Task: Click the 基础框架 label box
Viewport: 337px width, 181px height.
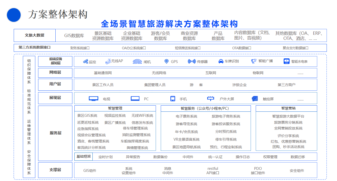Action: tap(84, 156)
